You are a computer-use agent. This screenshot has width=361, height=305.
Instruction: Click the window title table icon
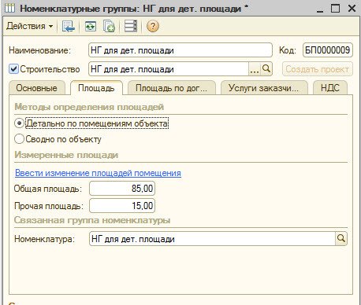[9, 8]
